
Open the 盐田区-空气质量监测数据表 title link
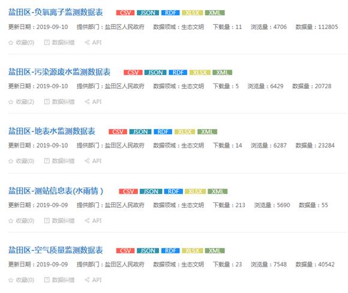point(55,250)
